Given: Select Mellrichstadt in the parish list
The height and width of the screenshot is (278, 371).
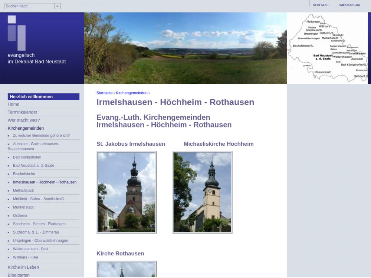Looking at the screenshot, I should pos(23,191).
